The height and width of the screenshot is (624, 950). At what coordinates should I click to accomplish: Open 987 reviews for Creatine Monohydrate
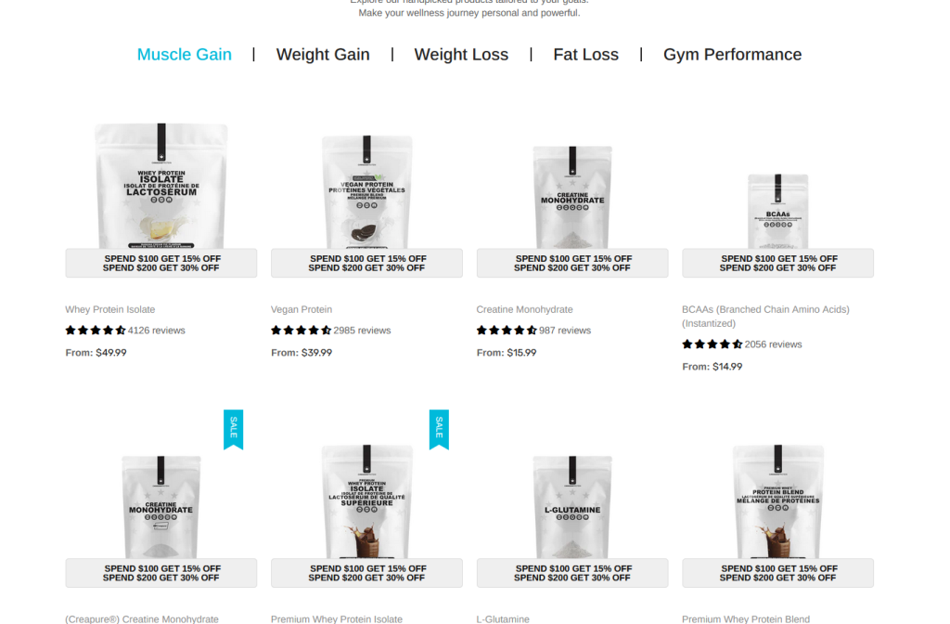pos(565,331)
